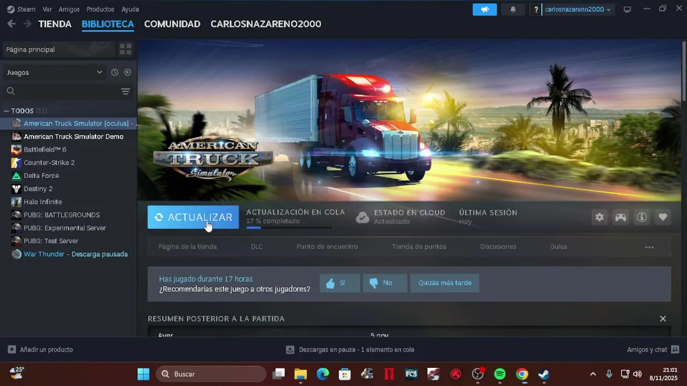The width and height of the screenshot is (687, 386).
Task: Open Google Chrome from the taskbar
Action: [x=522, y=374]
